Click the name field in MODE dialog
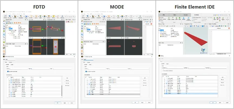The height and width of the screenshot is (109, 234). 88,59
